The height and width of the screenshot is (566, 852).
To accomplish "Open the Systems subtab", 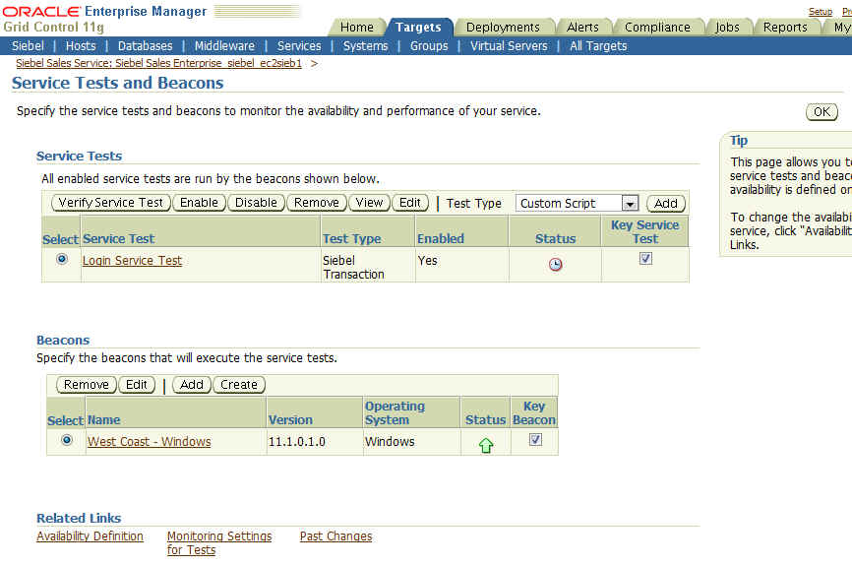I will point(365,46).
